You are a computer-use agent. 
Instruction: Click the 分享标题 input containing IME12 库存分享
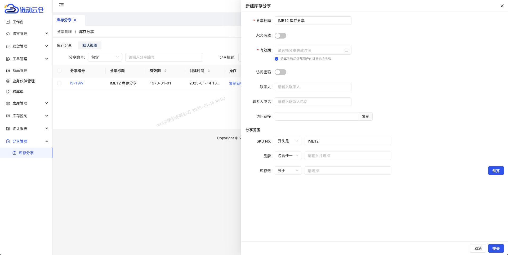(313, 21)
